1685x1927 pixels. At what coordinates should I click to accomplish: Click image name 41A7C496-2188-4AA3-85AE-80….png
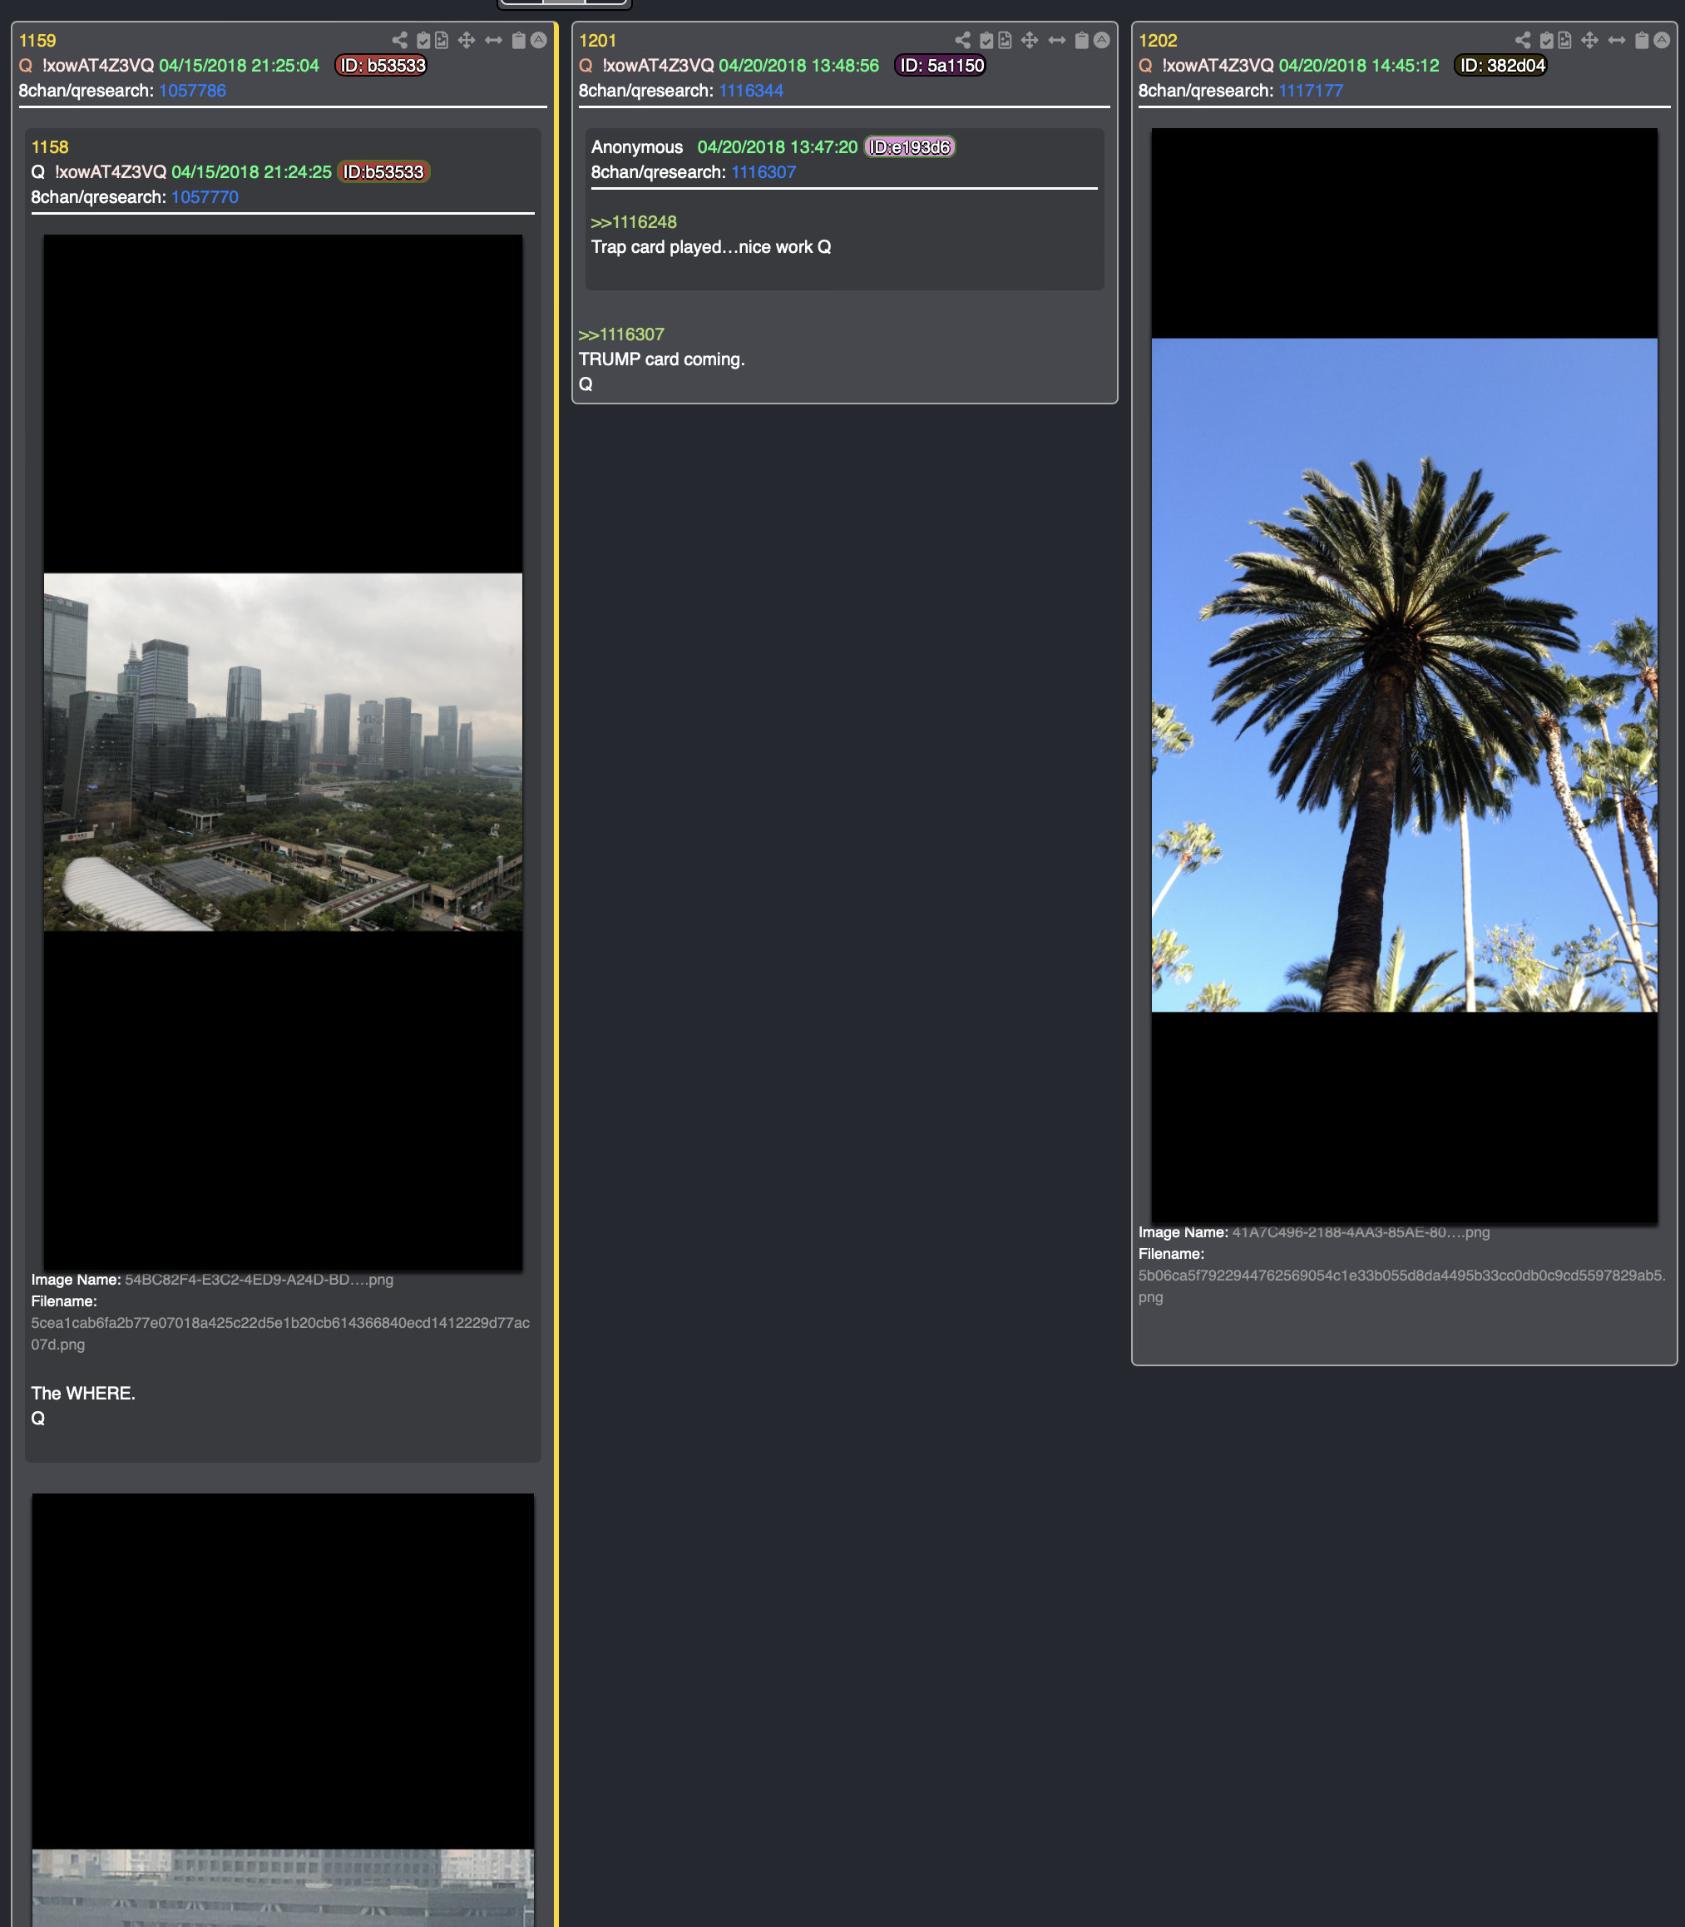(x=1361, y=1233)
